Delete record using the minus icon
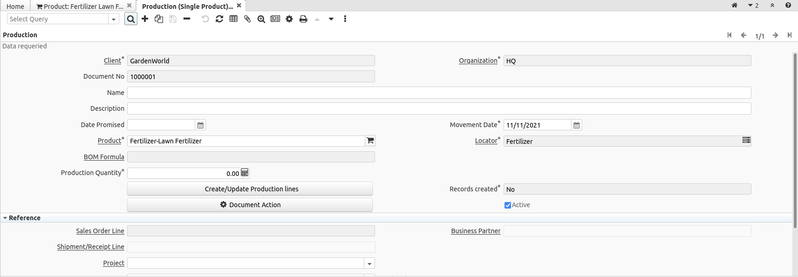Screen dimensions: 798x277 (x=187, y=19)
